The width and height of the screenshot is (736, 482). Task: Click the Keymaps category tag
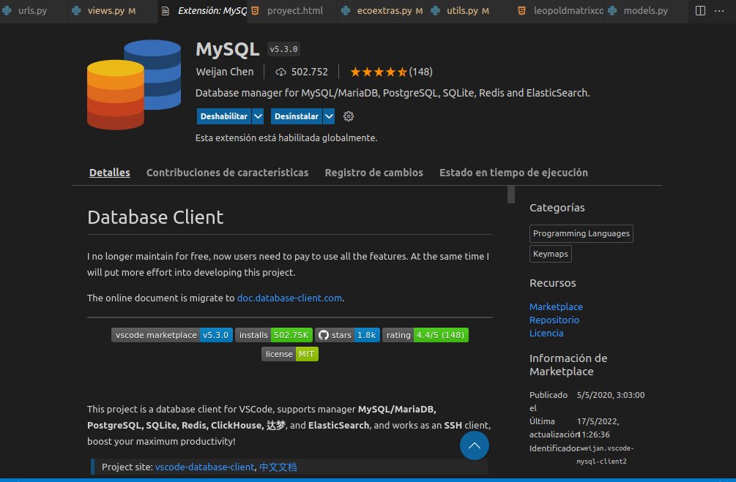[x=550, y=254]
